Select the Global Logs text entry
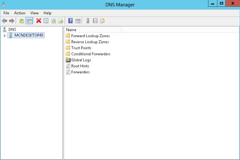 (x=81, y=60)
